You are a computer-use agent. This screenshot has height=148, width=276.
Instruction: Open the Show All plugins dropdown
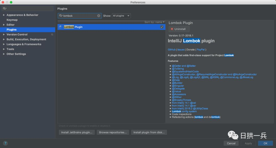coord(121,16)
